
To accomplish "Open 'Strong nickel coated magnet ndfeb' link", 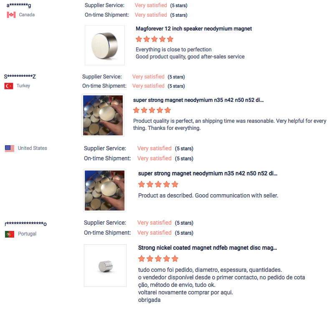I will coord(208,248).
